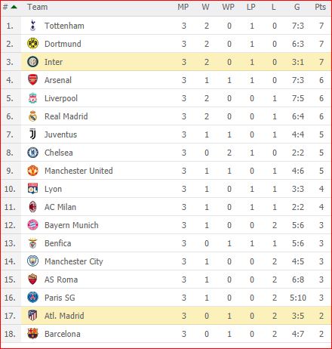
Task: Click the Chelsea club badge
Action: [32, 153]
